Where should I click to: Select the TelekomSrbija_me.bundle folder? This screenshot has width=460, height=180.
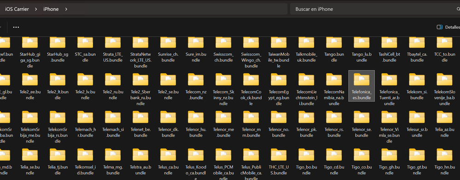click(30, 126)
